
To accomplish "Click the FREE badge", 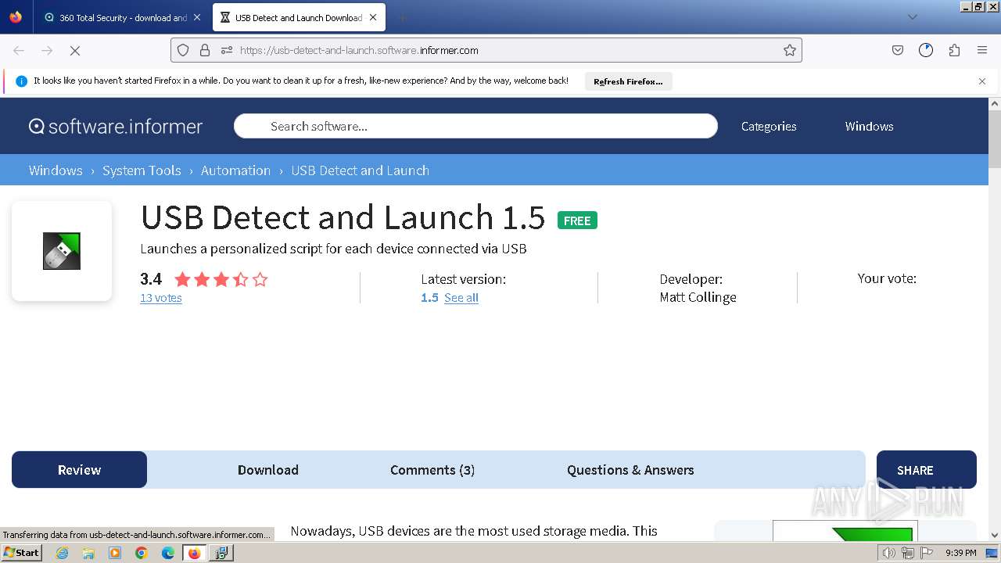I will 577,221.
